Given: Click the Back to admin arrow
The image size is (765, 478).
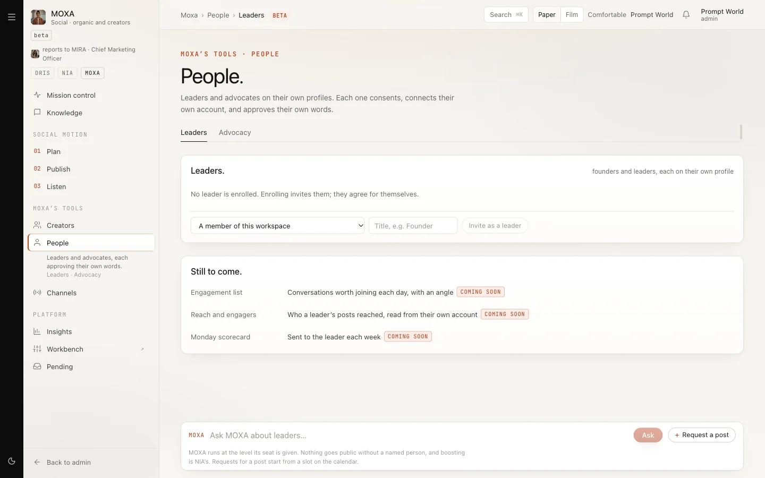Looking at the screenshot, I should 37,462.
